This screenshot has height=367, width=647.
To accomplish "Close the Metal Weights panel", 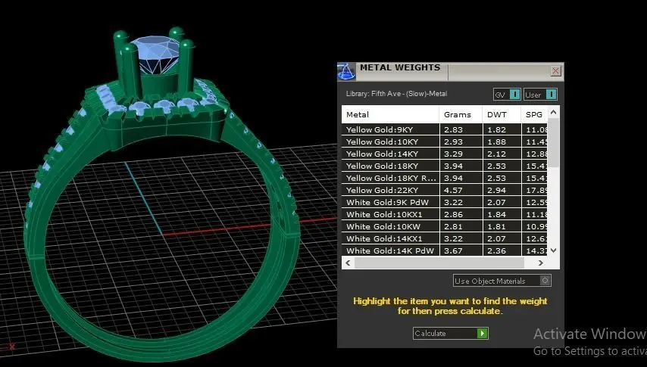I will [556, 71].
